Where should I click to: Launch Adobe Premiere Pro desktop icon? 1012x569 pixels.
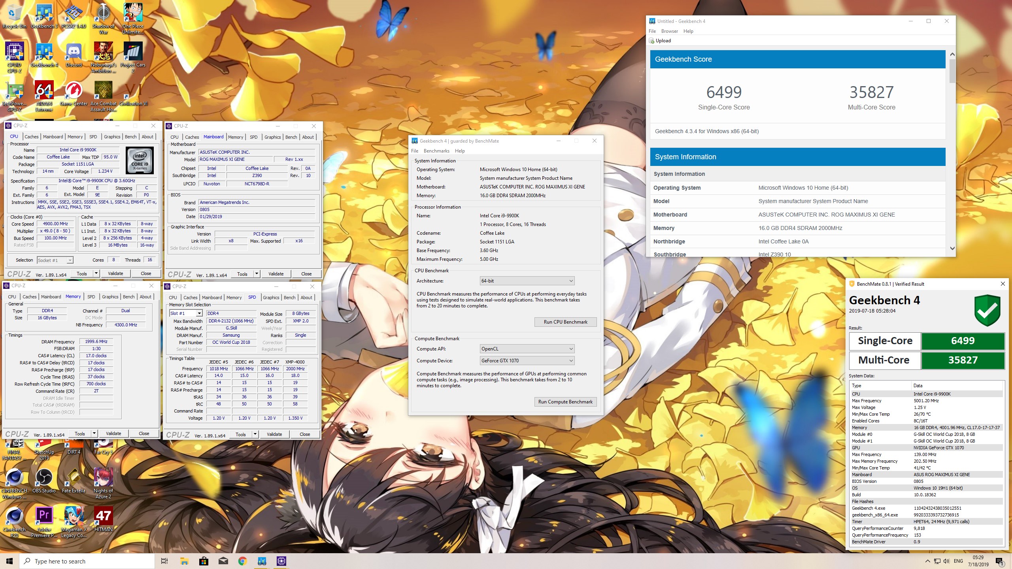click(x=44, y=522)
